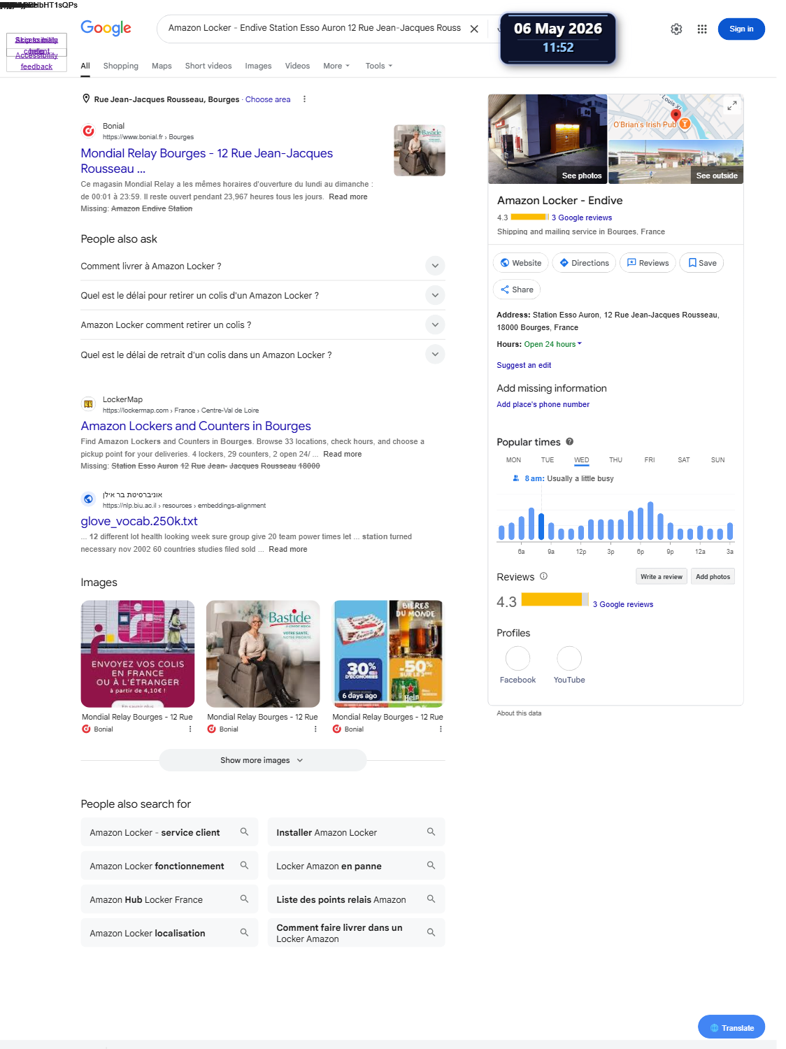Screen dimensions: 786x1049
Task: Select the Shopping tab
Action: click(x=121, y=66)
